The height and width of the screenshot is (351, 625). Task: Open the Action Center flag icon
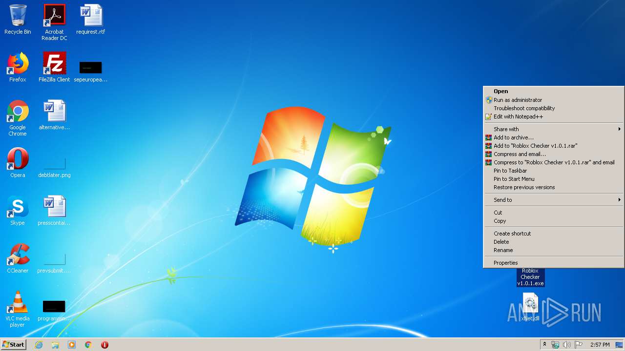tap(579, 345)
